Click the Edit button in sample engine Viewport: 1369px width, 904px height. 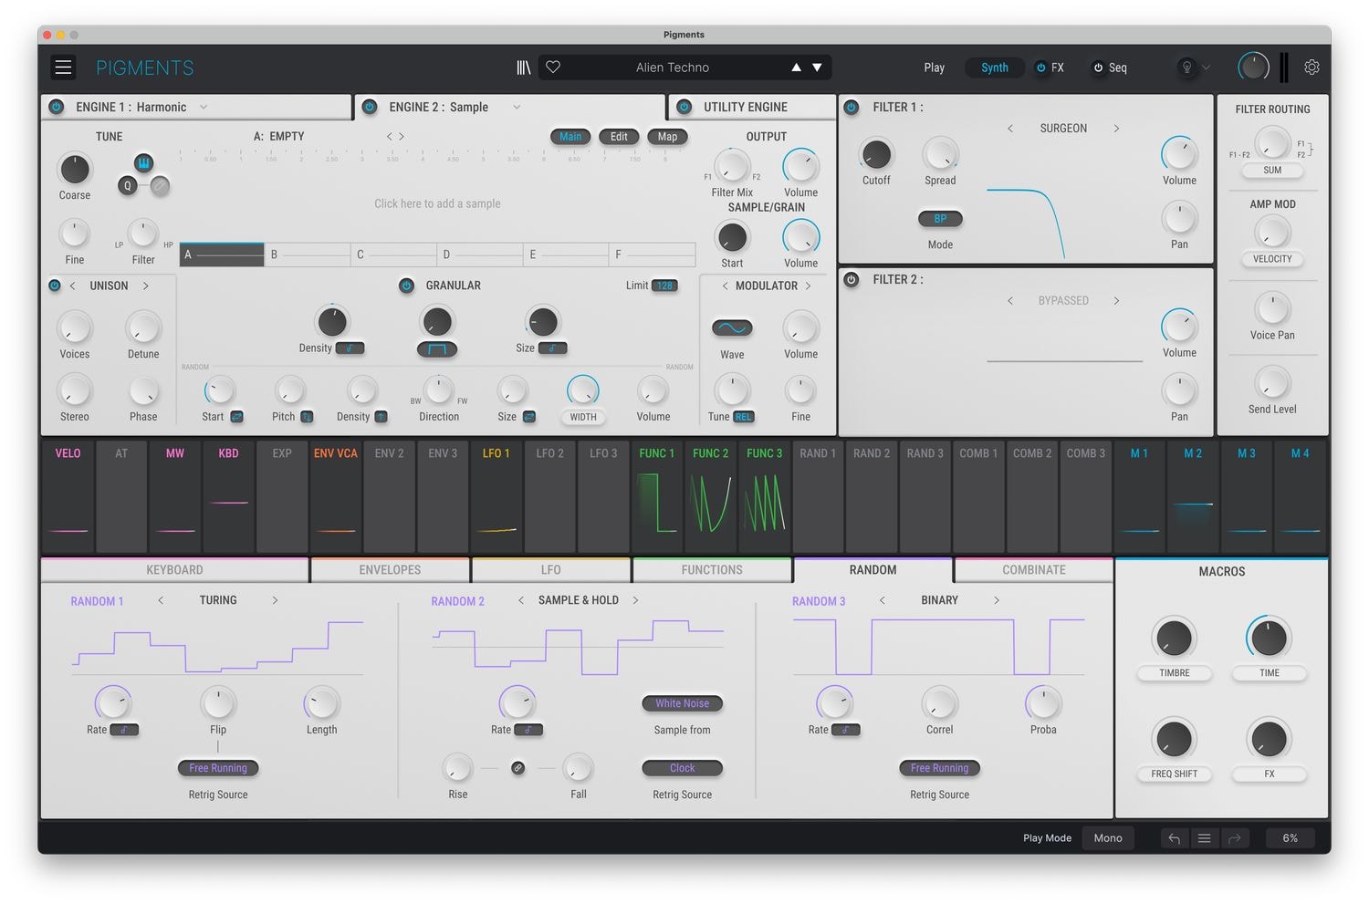pos(619,137)
